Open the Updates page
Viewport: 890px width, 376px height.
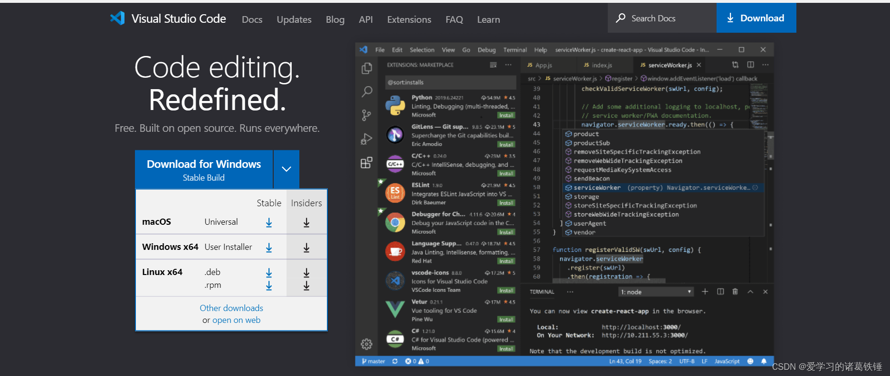tap(294, 19)
